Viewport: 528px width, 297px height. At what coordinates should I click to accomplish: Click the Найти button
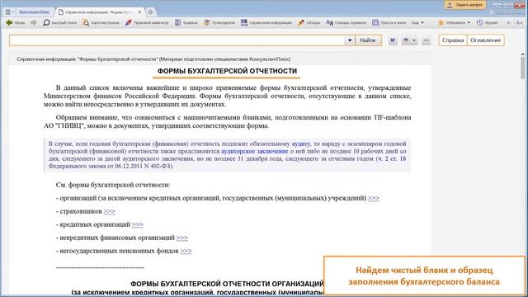coord(367,40)
